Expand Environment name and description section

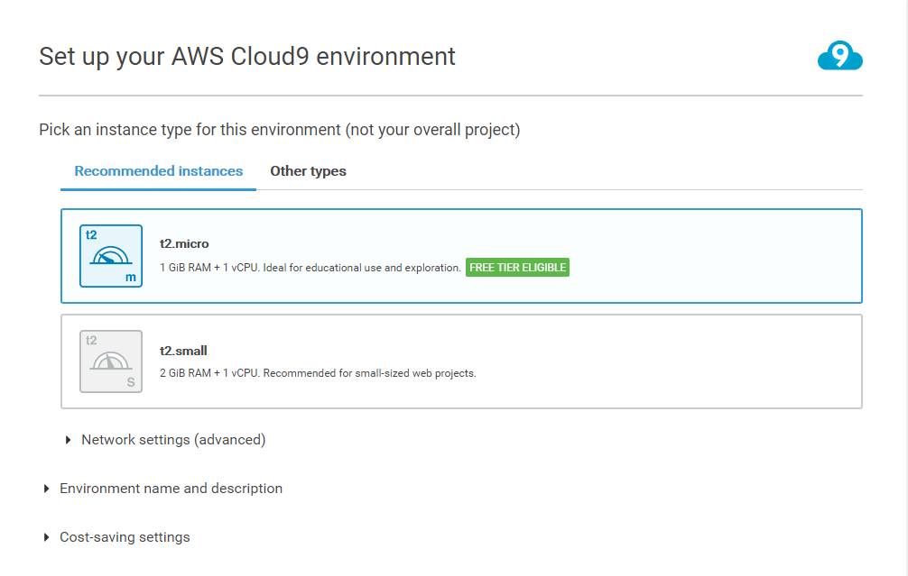(x=171, y=489)
